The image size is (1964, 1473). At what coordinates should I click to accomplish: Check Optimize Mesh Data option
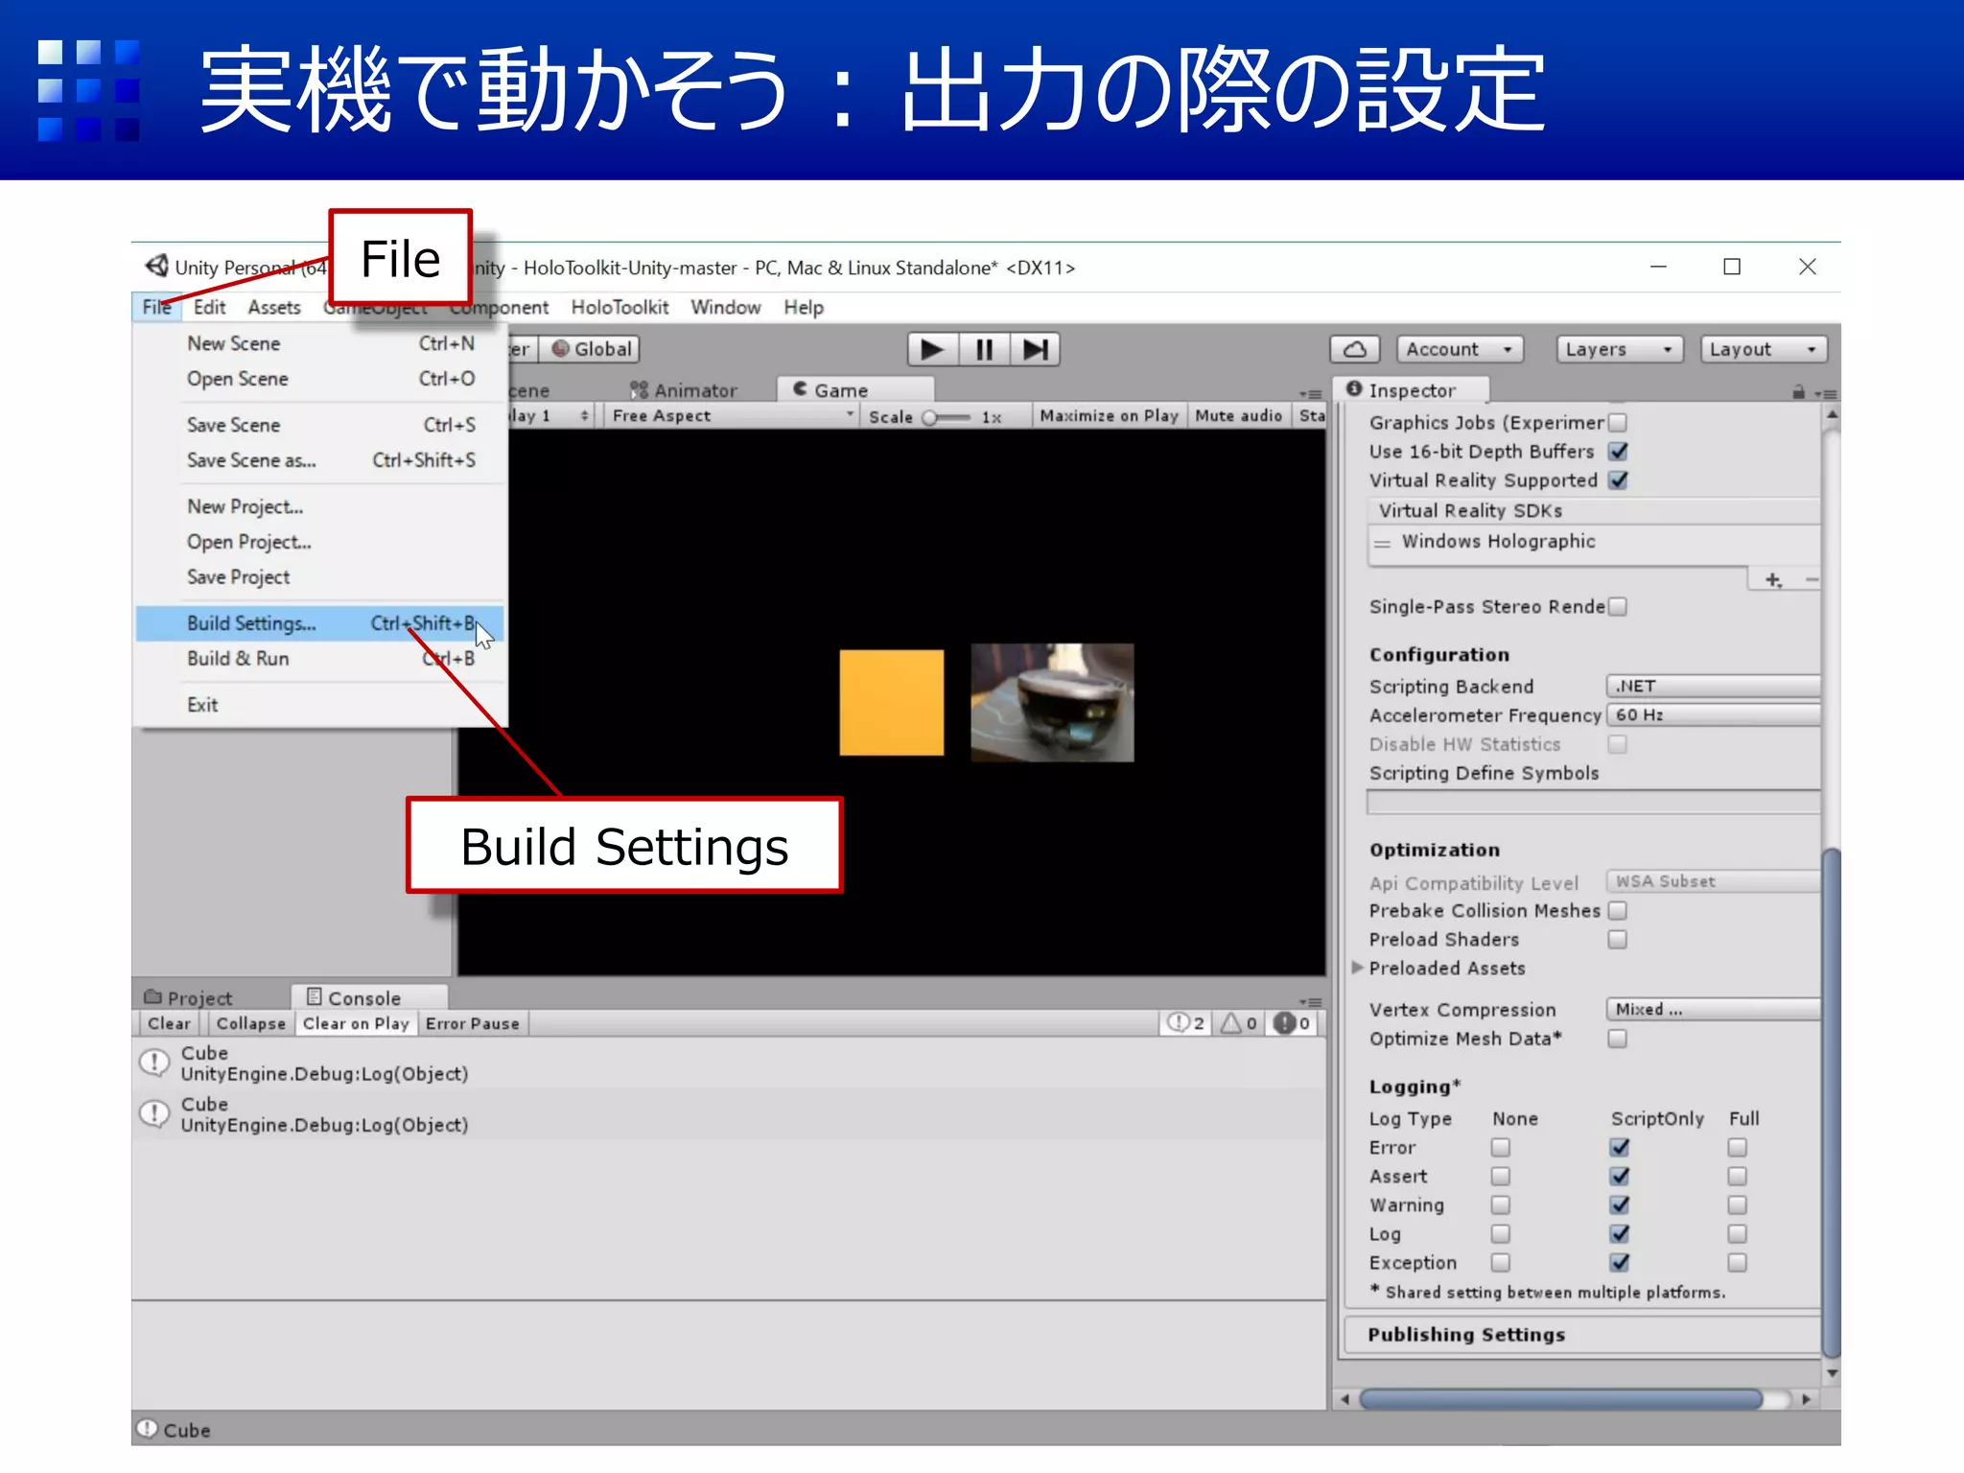(x=1618, y=1039)
